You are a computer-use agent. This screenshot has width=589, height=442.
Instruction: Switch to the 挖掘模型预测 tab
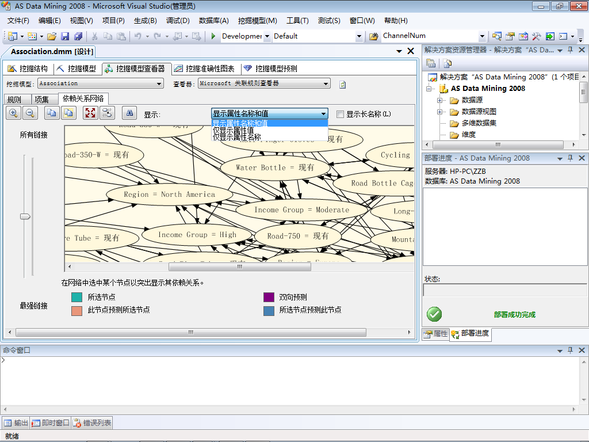tap(270, 68)
